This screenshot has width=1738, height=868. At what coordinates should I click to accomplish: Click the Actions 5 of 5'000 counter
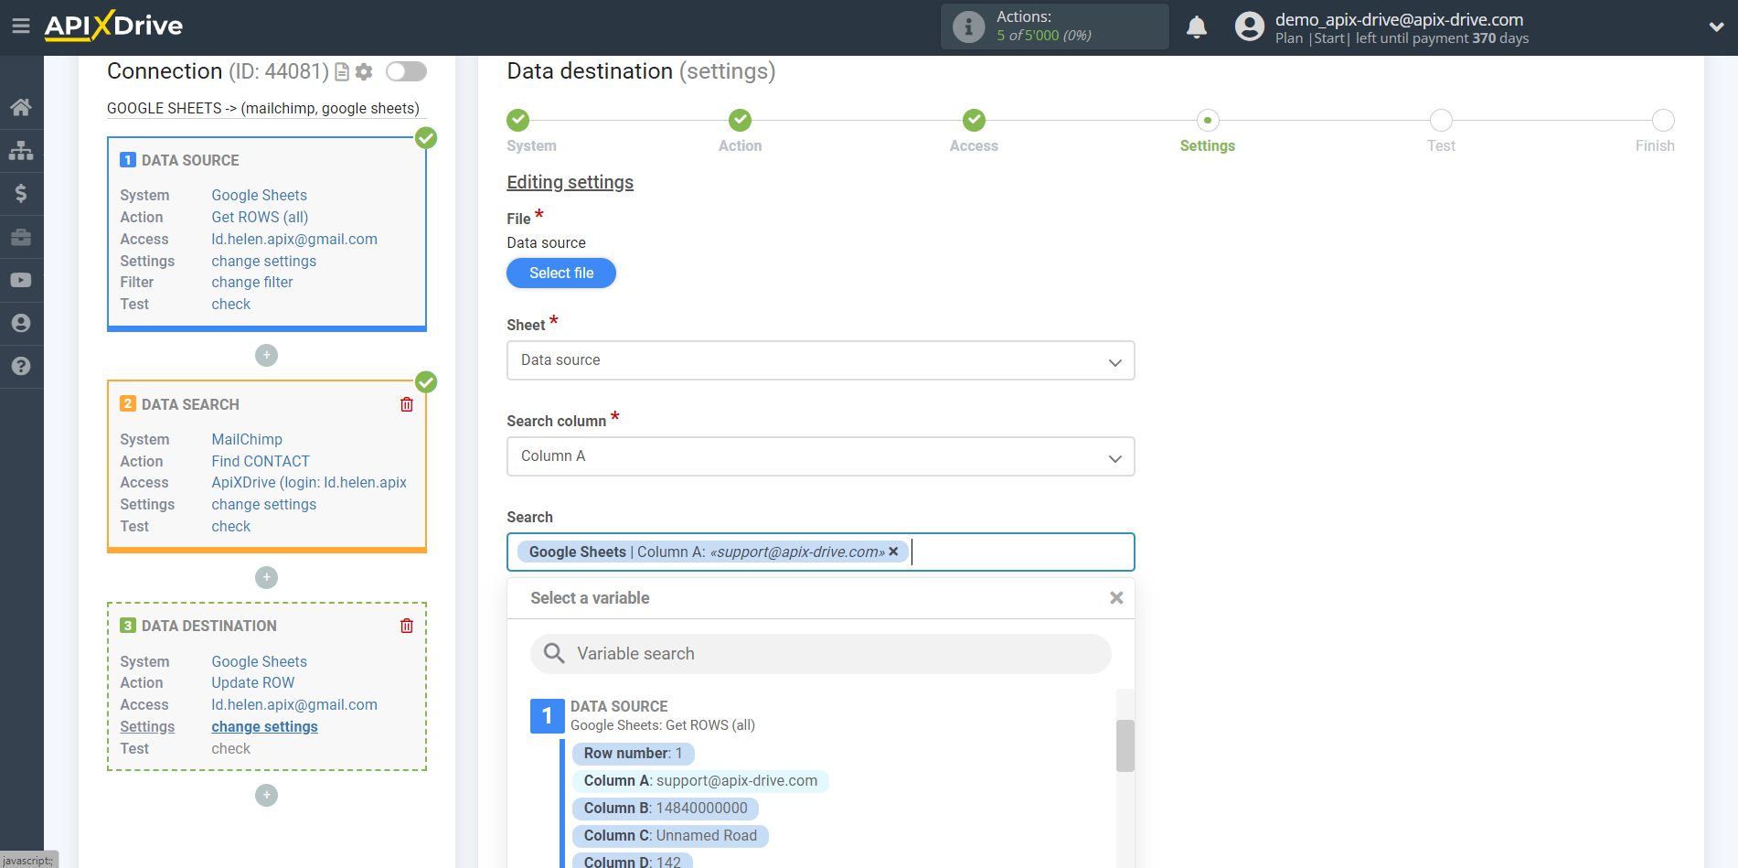pyautogui.click(x=1044, y=36)
